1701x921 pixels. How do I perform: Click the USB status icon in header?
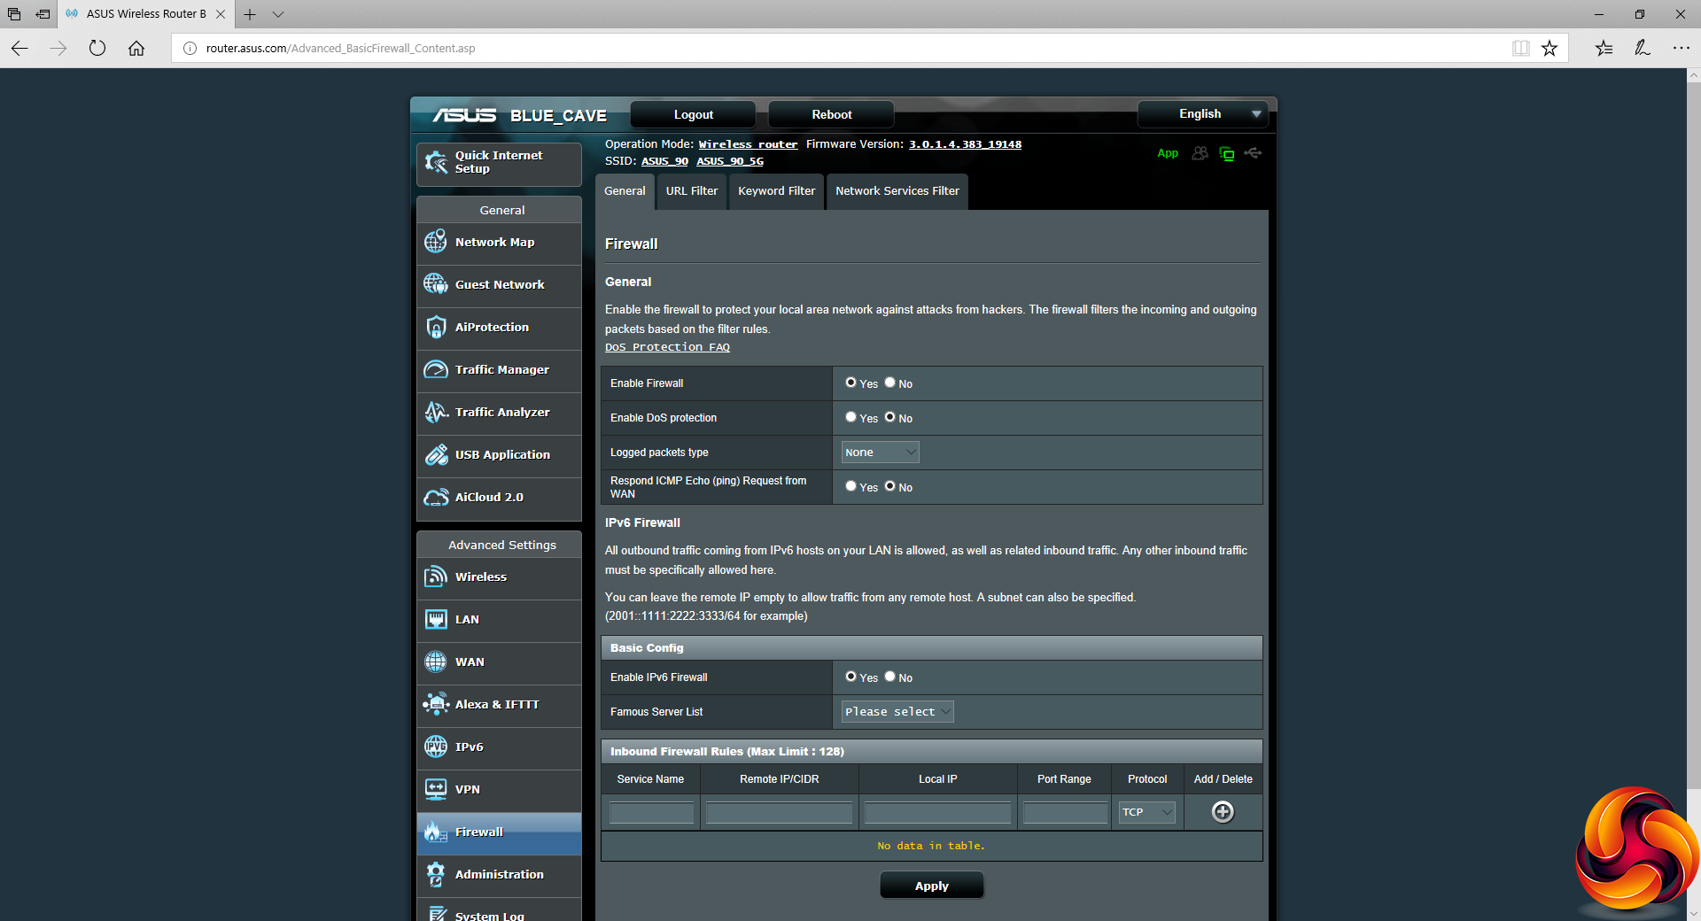1253,153
